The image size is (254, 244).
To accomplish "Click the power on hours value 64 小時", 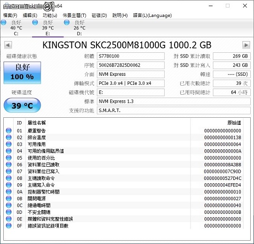I will (x=231, y=92).
